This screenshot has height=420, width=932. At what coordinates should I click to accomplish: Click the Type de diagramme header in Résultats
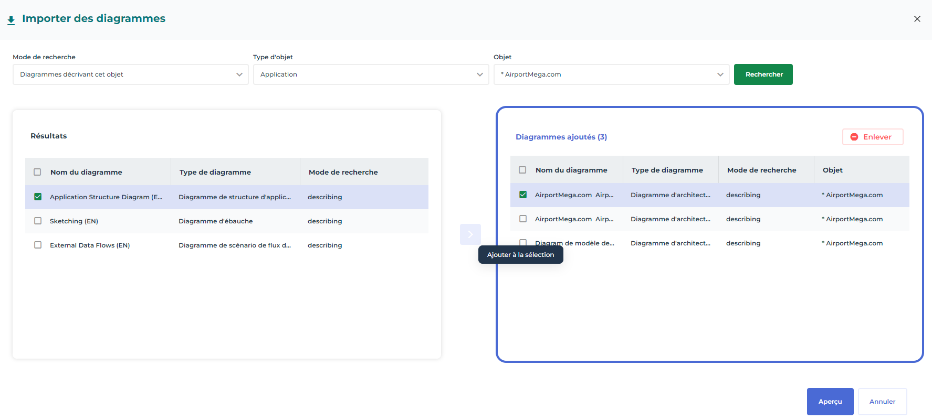(x=215, y=172)
